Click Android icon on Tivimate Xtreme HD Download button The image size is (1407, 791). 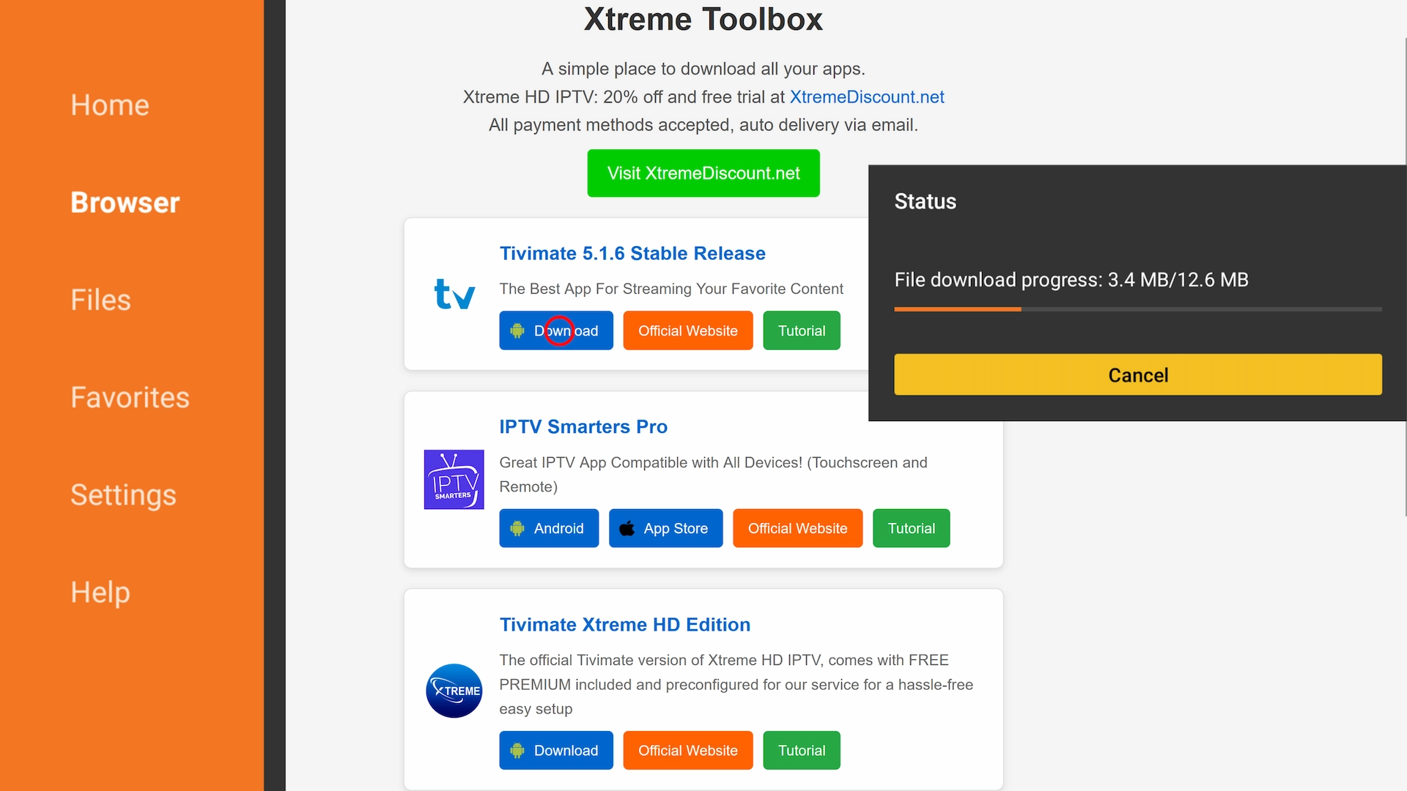click(x=517, y=751)
